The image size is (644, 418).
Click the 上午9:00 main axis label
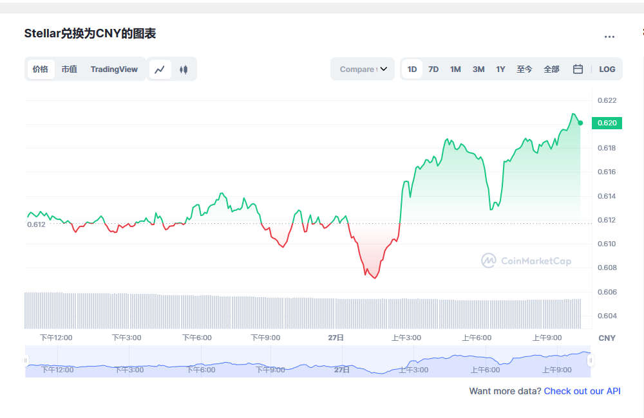pos(547,338)
